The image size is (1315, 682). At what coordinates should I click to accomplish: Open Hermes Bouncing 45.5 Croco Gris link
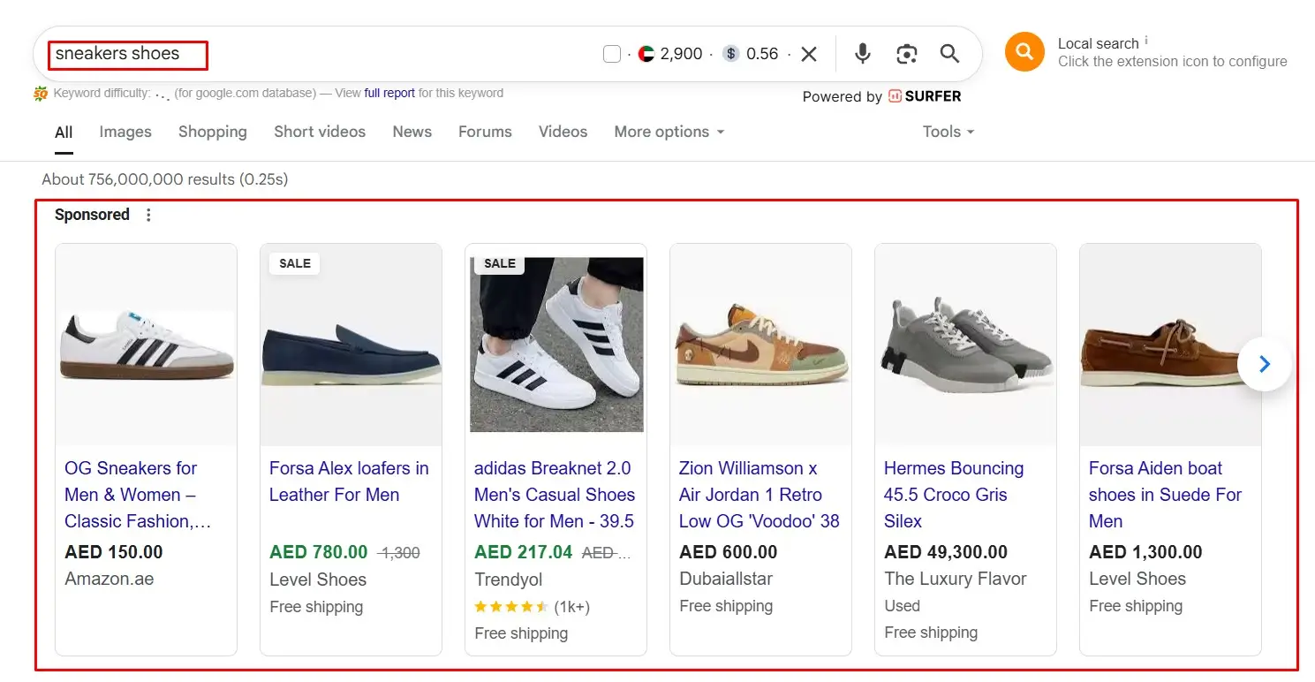(954, 495)
